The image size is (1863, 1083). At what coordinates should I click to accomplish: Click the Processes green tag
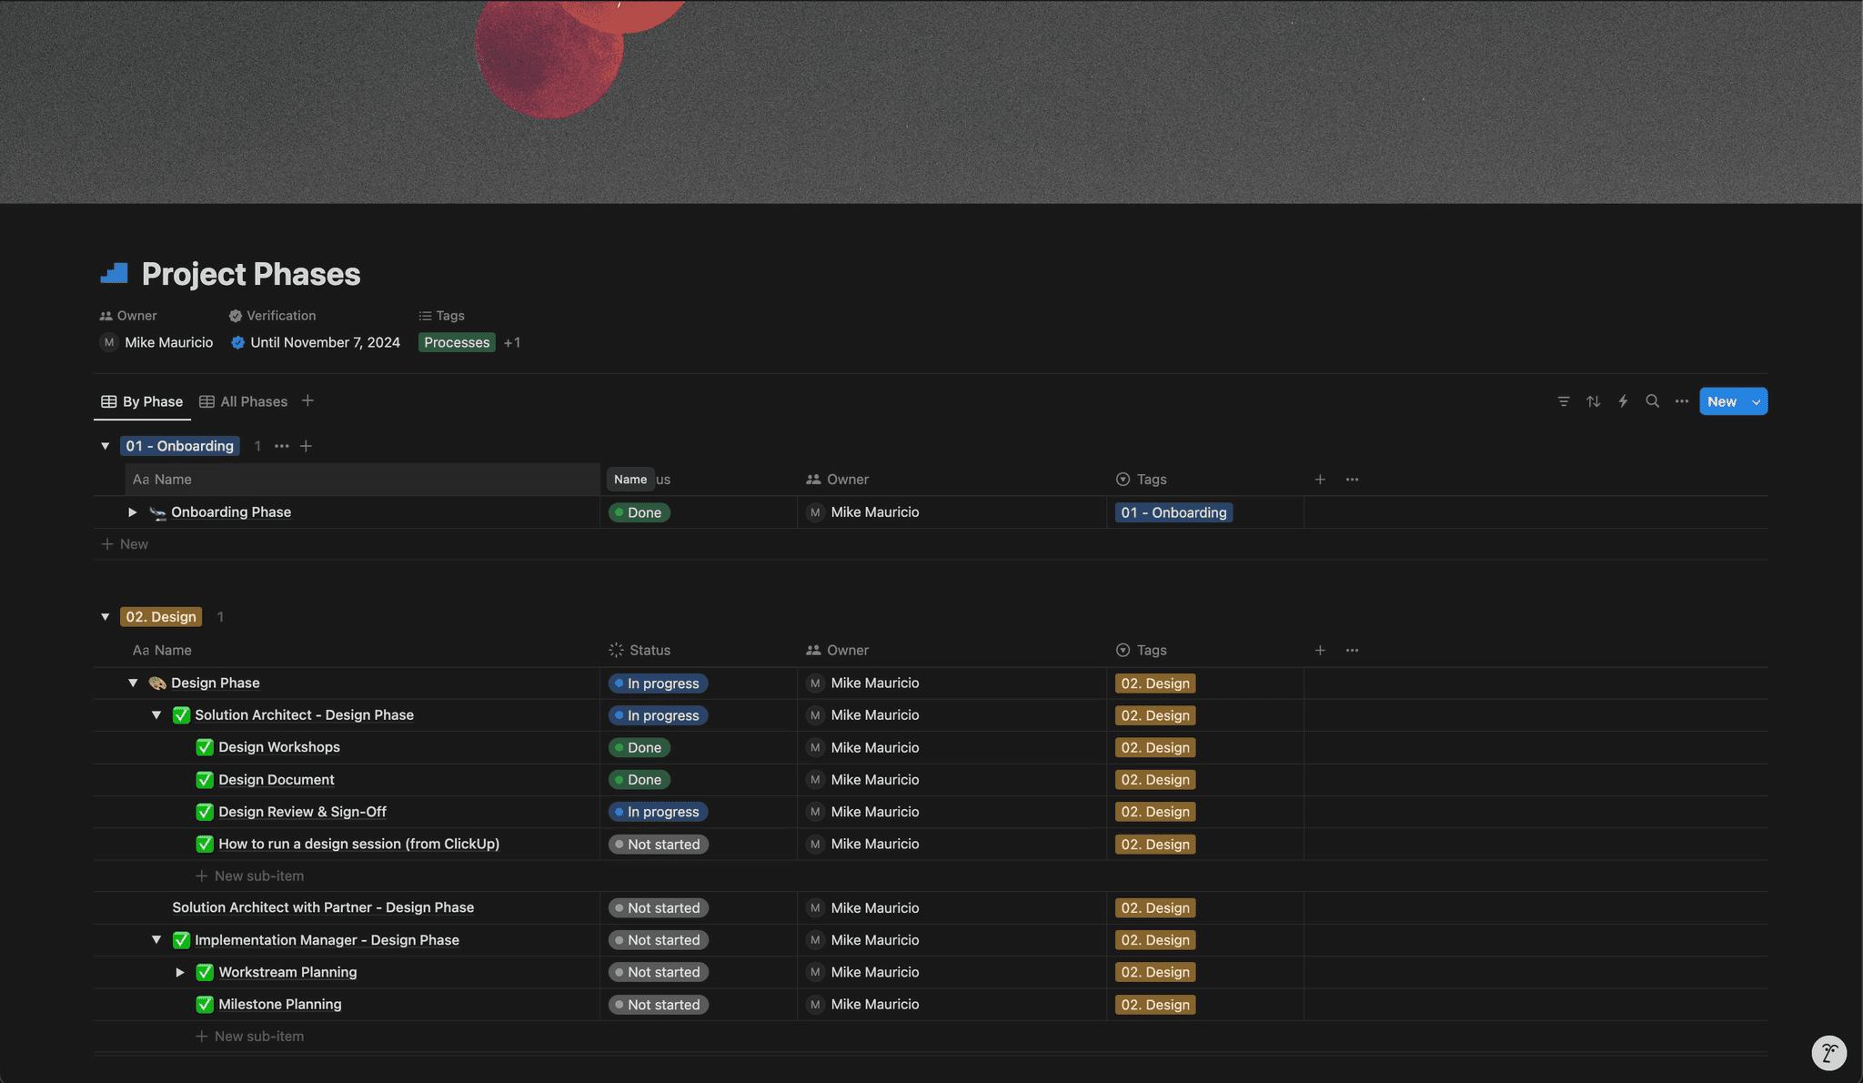[457, 342]
